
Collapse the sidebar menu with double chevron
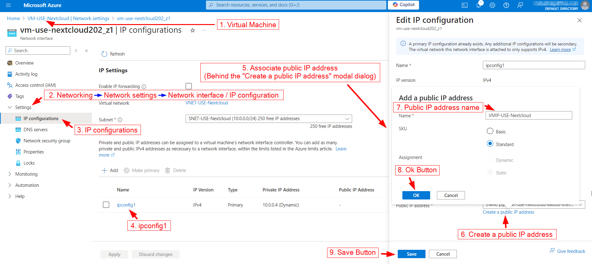click(x=87, y=51)
